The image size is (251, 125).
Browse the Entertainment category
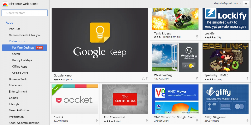[18, 91]
